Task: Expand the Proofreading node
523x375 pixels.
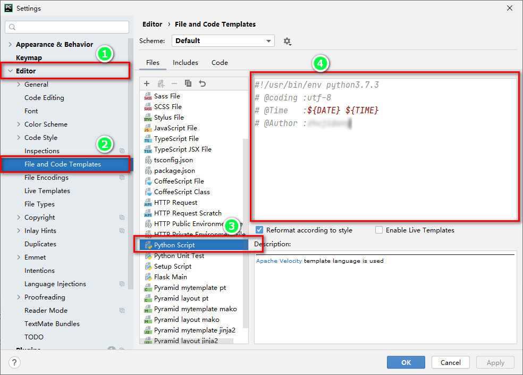Action: click(19, 297)
